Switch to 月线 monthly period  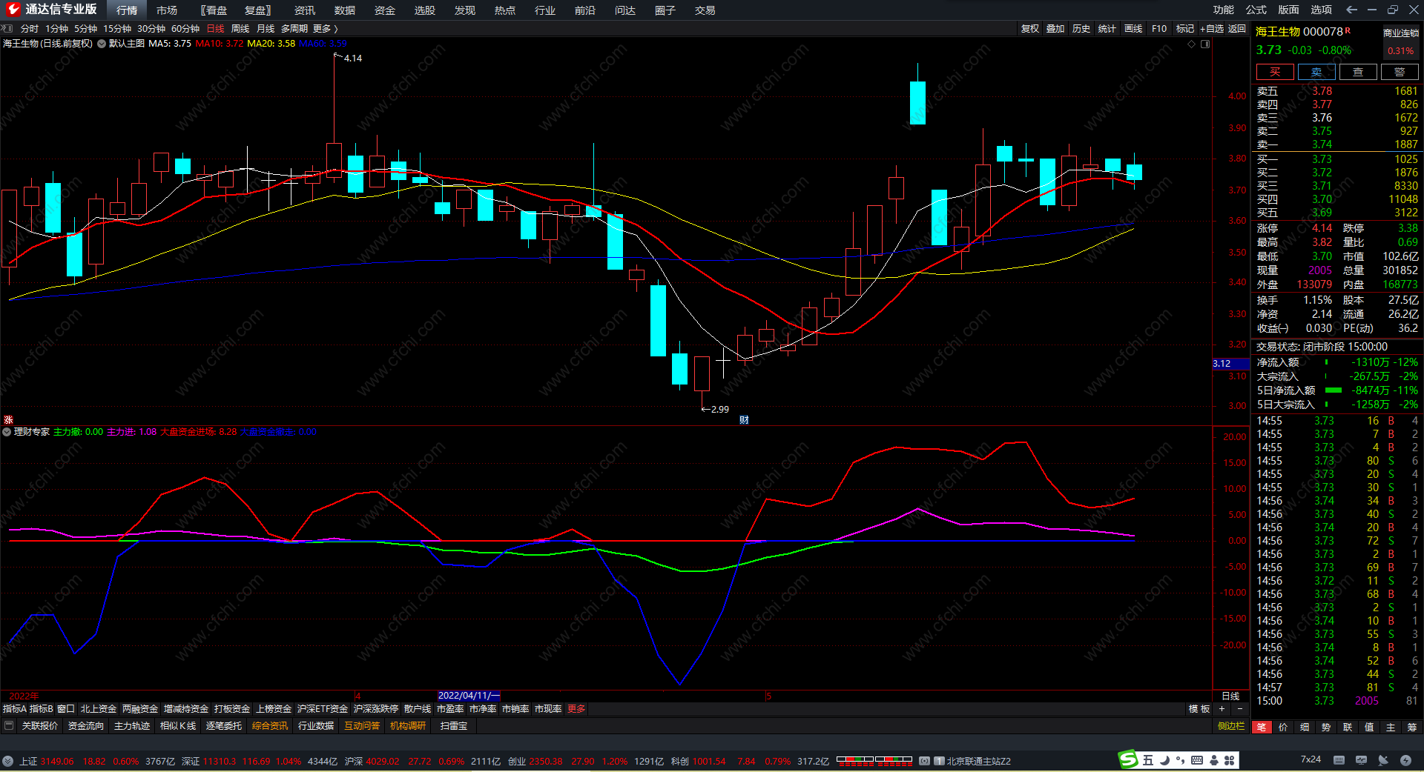point(266,28)
